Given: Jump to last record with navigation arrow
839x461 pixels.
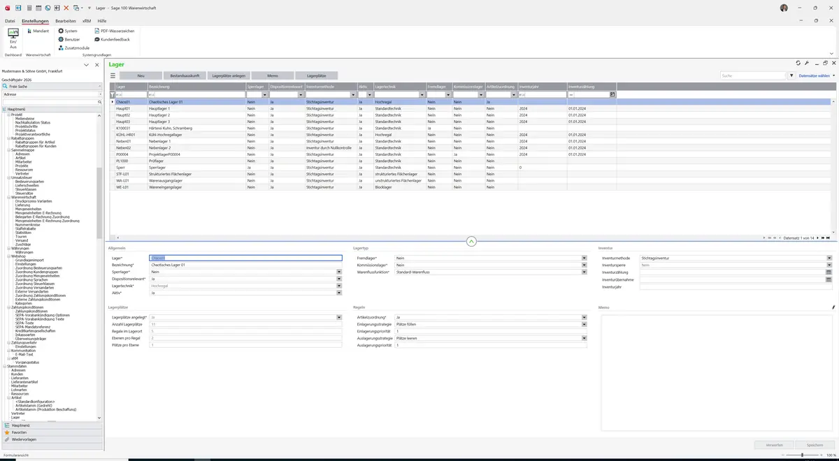Looking at the screenshot, I should (829, 237).
